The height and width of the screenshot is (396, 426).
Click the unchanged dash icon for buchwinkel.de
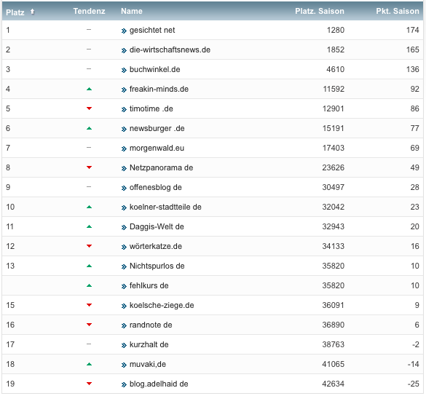tap(89, 69)
